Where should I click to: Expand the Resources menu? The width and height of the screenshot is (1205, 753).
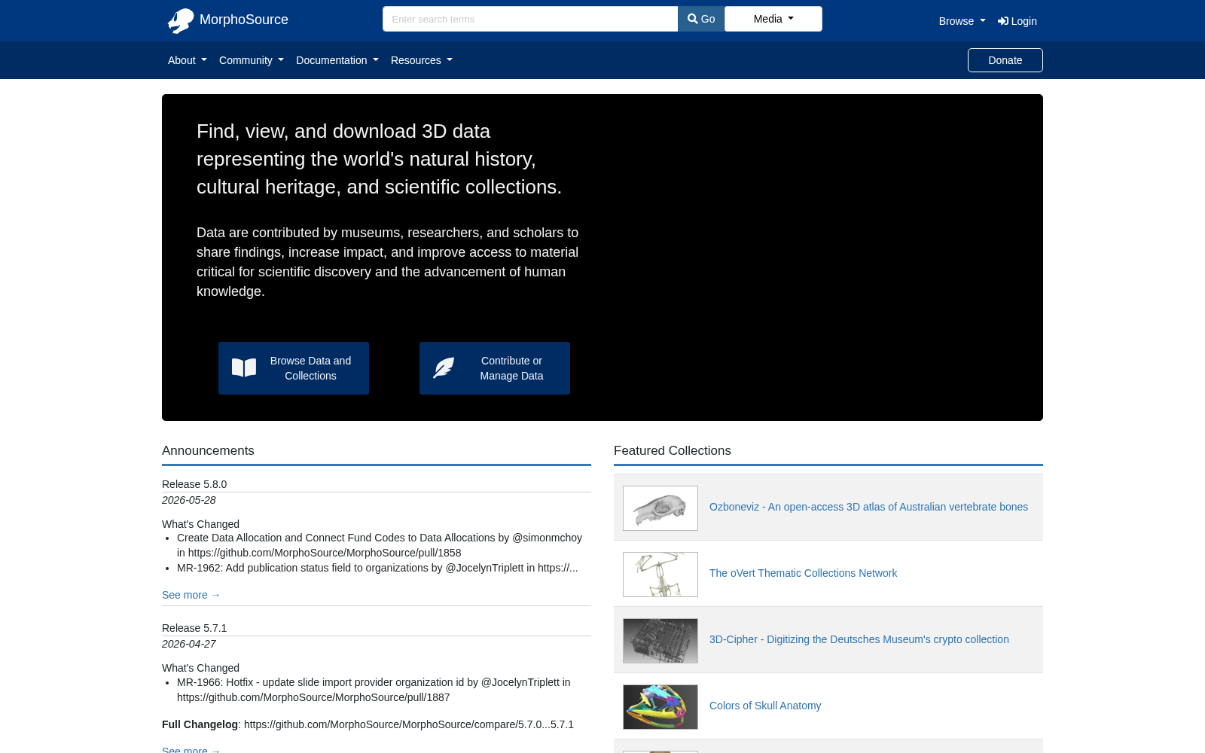[x=421, y=60]
